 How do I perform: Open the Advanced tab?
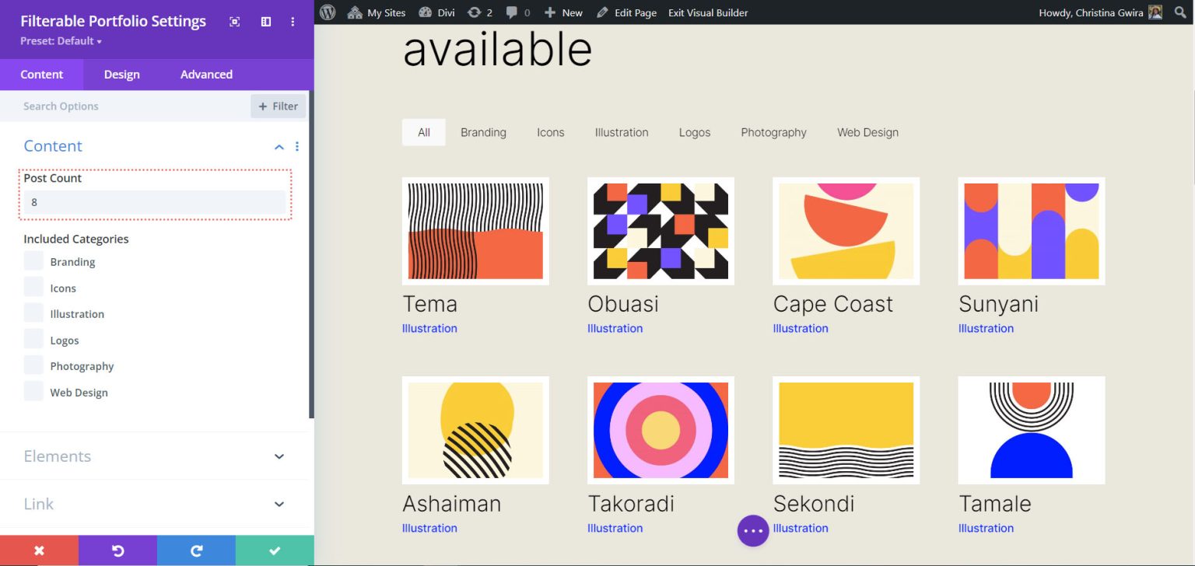[x=205, y=74]
